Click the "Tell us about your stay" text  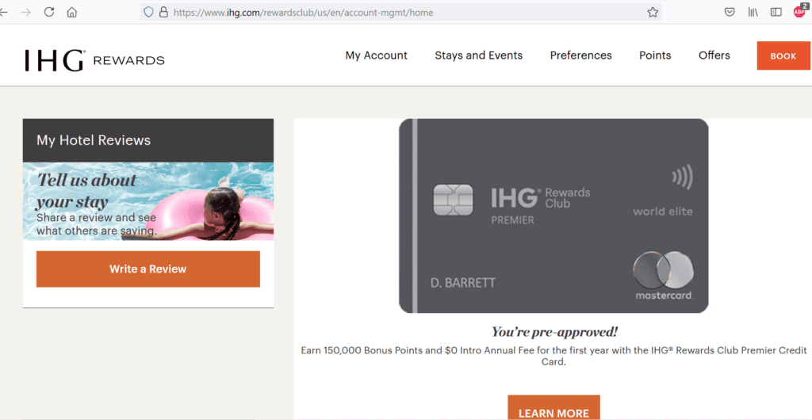coord(86,191)
